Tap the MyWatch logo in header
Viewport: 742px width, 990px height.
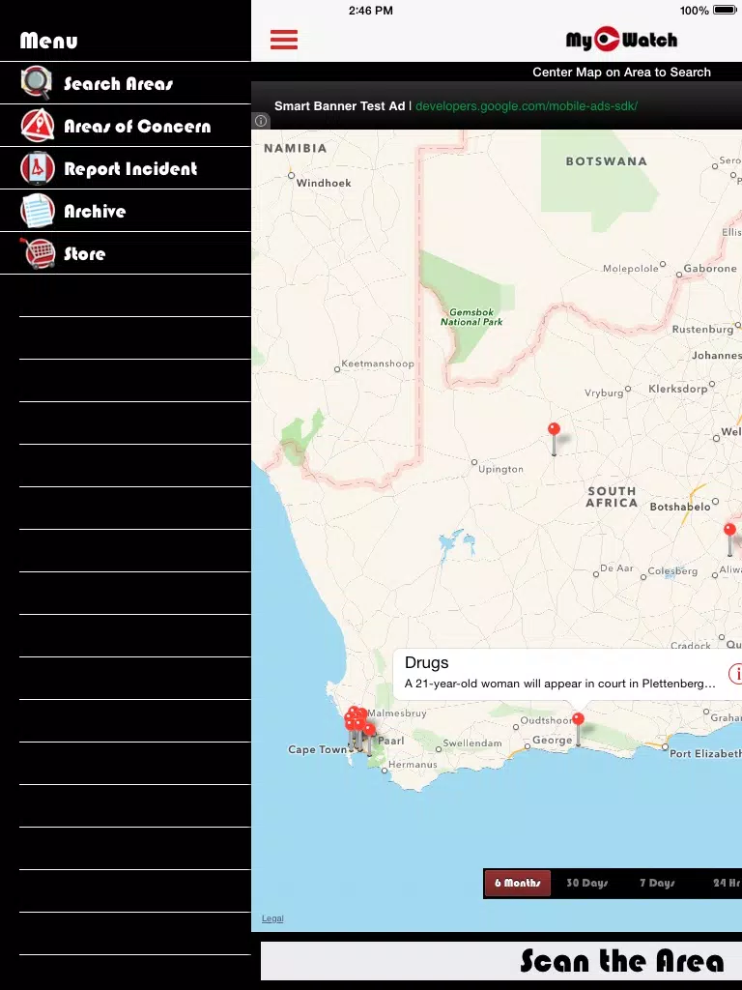click(621, 39)
